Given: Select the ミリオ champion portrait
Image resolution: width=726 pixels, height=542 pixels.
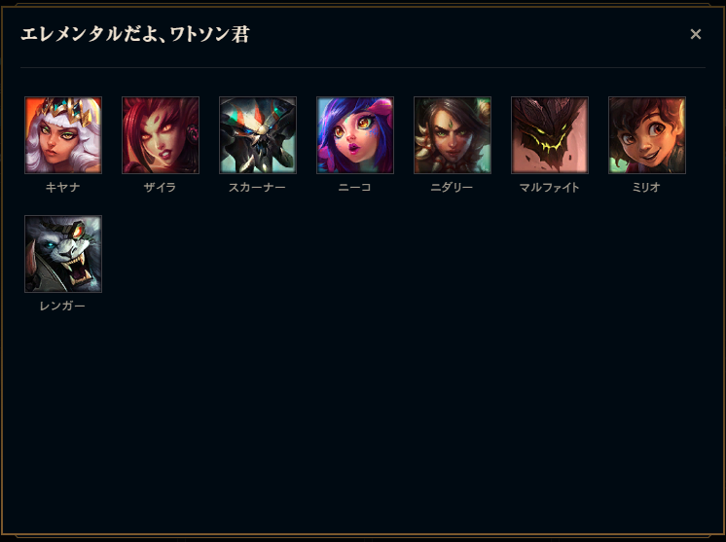Looking at the screenshot, I should (647, 135).
